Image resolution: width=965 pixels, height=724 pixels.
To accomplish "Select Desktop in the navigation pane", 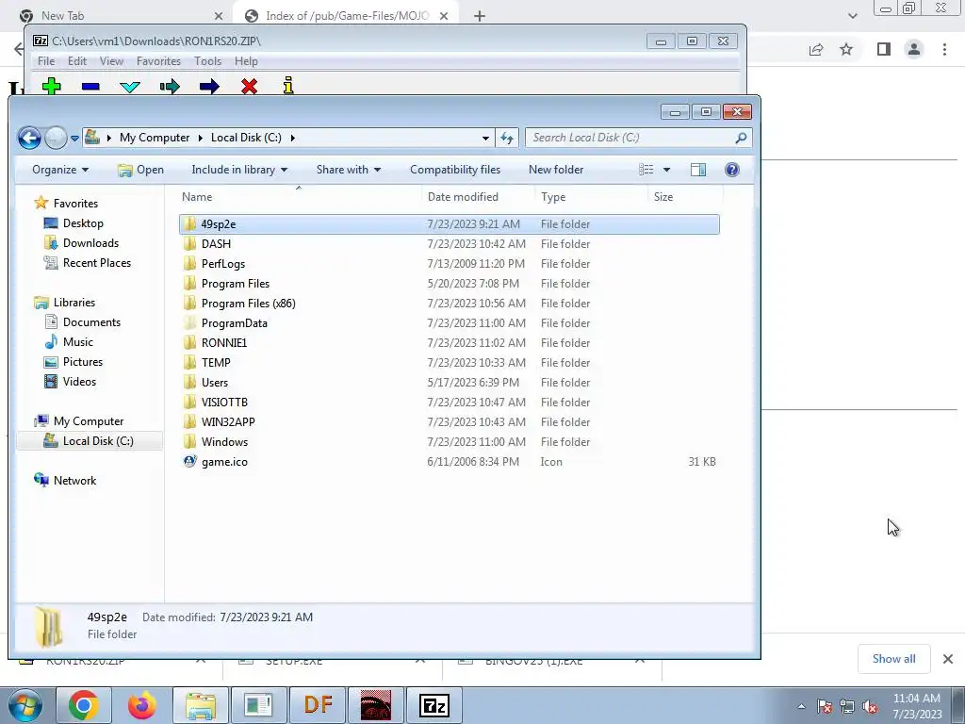I will [x=83, y=223].
